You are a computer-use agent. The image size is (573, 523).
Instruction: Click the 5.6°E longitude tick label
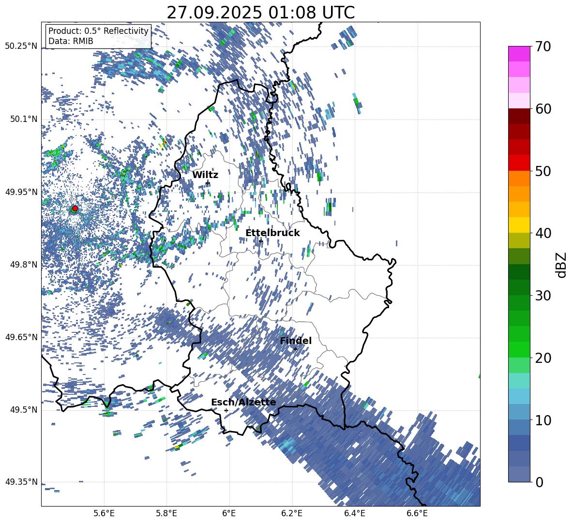coord(104,513)
